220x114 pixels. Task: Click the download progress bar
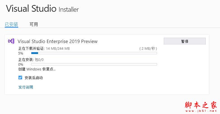(x=94, y=53)
